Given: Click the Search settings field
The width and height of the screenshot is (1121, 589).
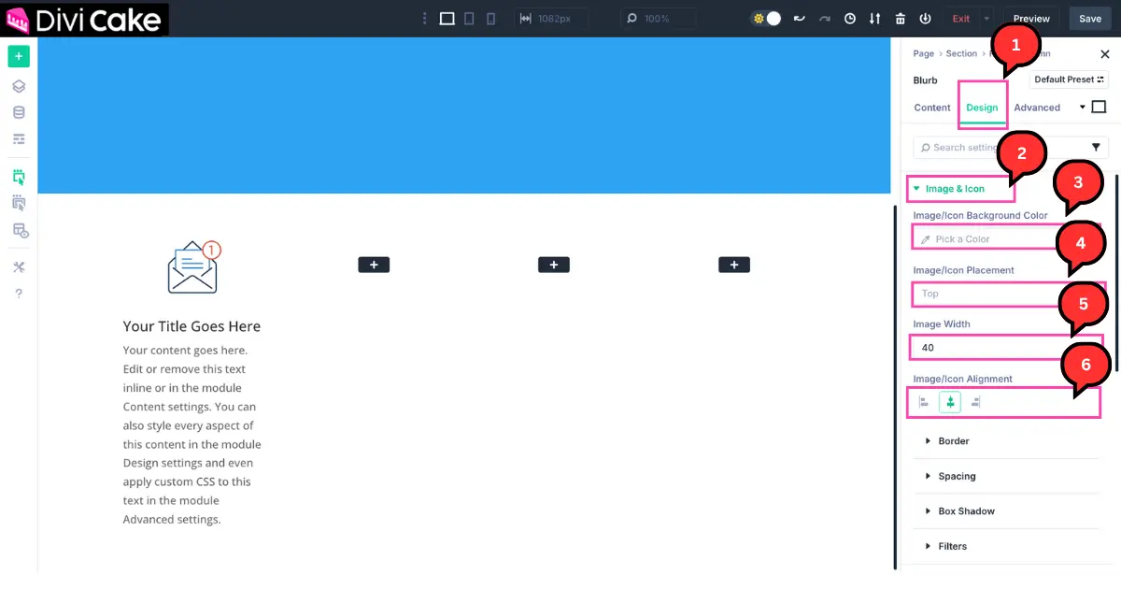Looking at the screenshot, I should 998,147.
